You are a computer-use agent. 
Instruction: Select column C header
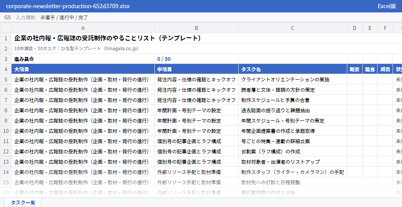[293, 28]
